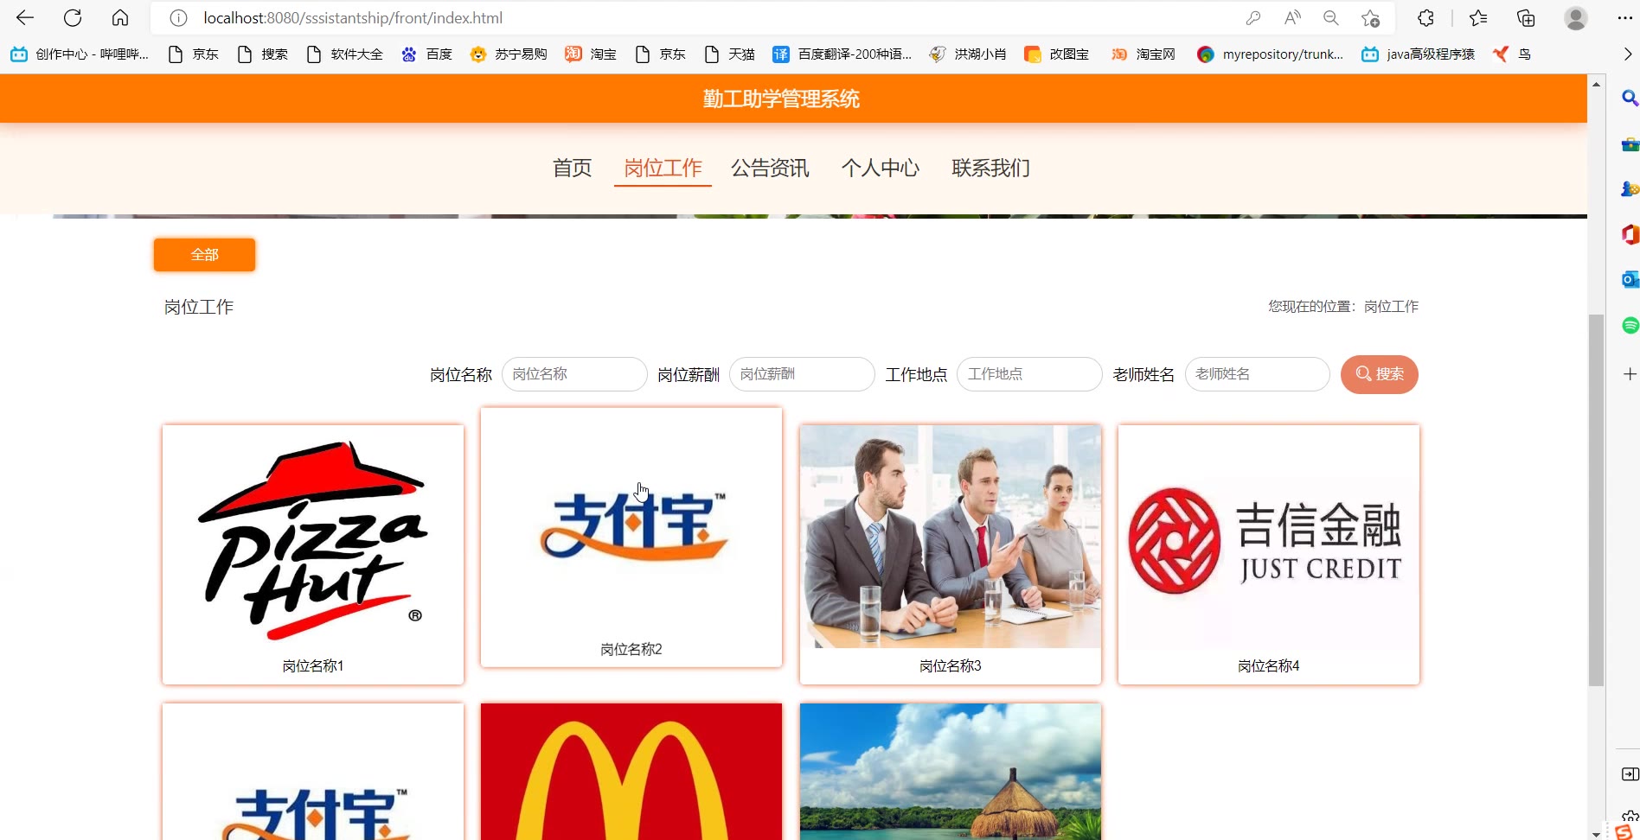Go to the 首页 navigation tab
Screen dimensions: 1640x840
(x=573, y=168)
